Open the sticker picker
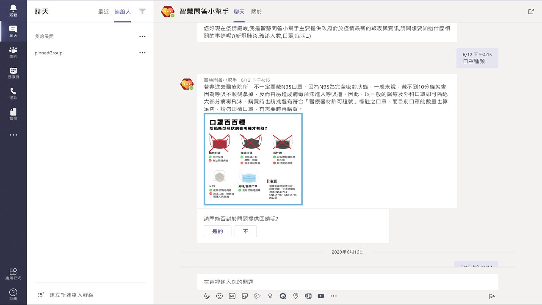Screen dimensions: 542x305 coord(245,296)
